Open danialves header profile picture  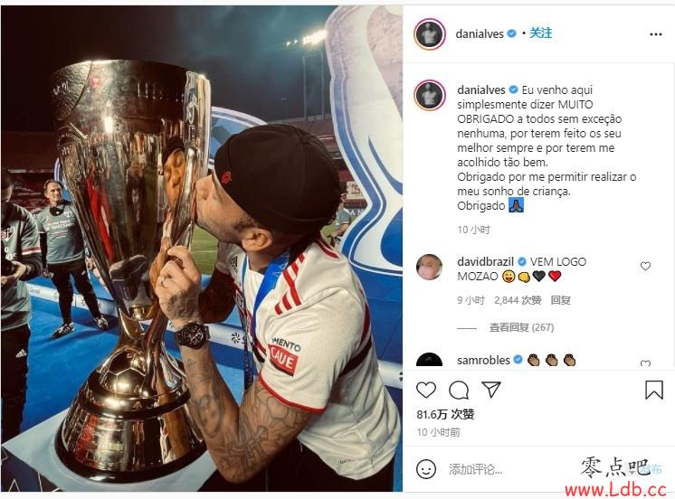[430, 34]
